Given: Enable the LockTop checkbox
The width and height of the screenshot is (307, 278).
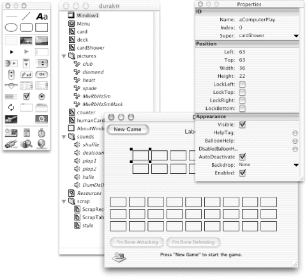Looking at the screenshot, I should tap(243, 93).
